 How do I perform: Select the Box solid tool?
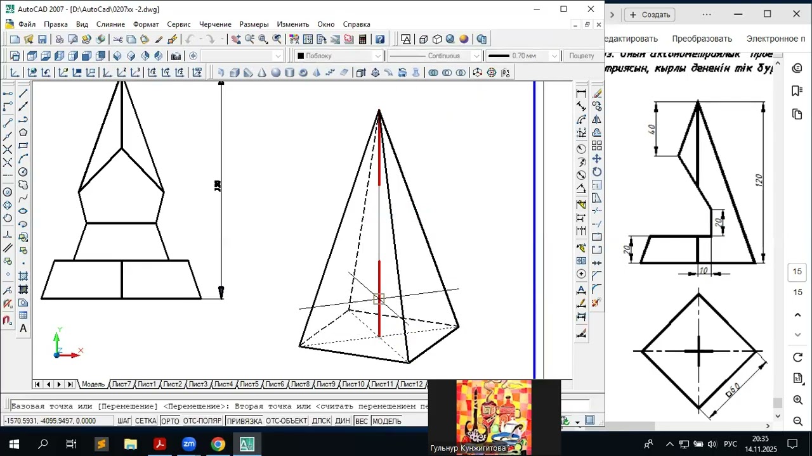(234, 73)
